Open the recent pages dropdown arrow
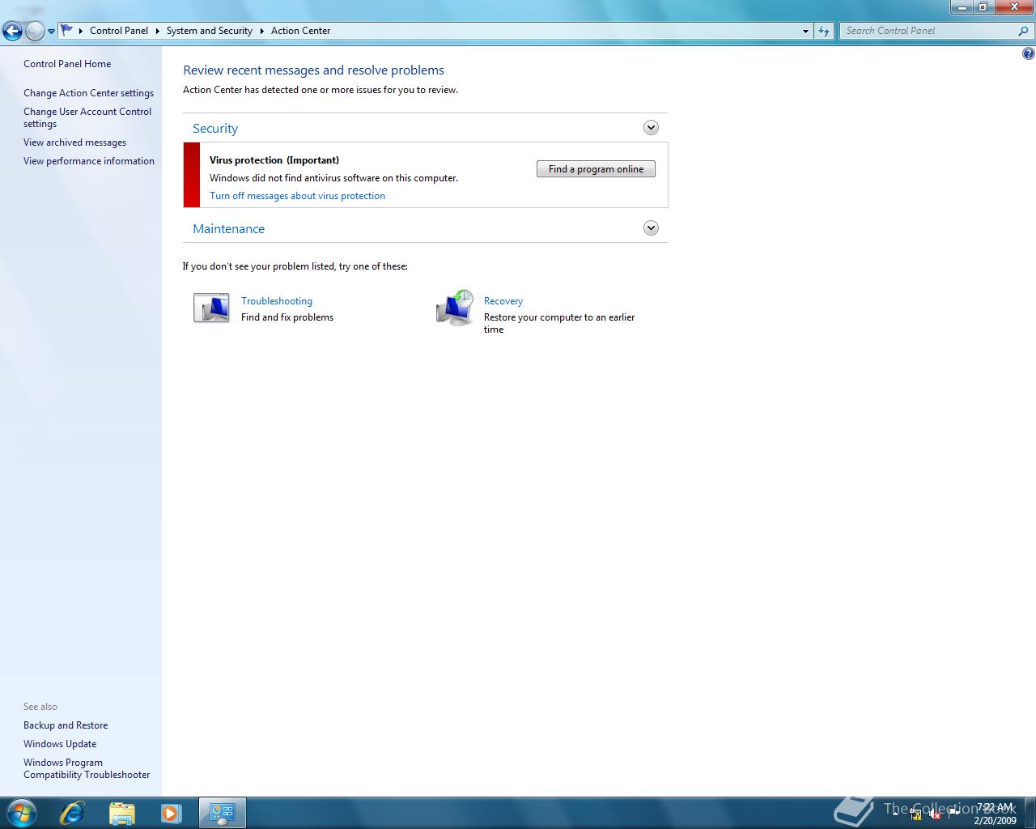1036x829 pixels. (x=51, y=32)
